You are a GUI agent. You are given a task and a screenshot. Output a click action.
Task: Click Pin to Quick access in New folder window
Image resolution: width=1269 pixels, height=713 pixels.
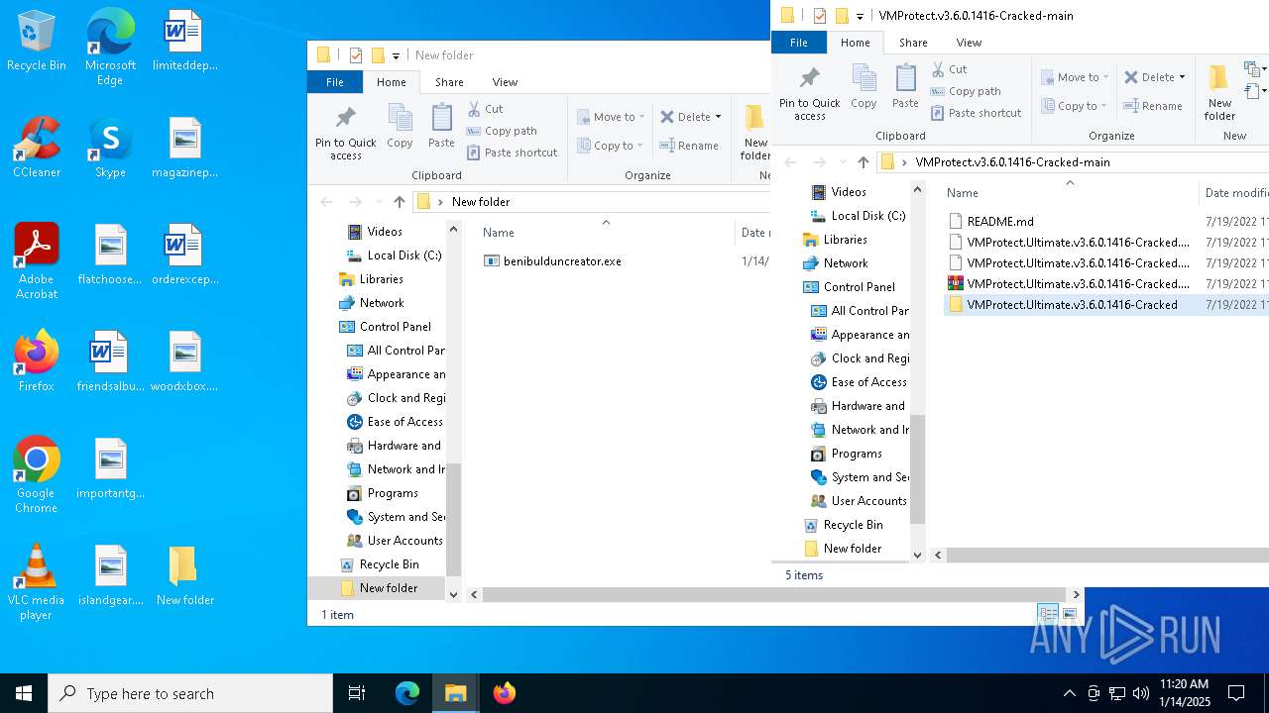coord(345,133)
